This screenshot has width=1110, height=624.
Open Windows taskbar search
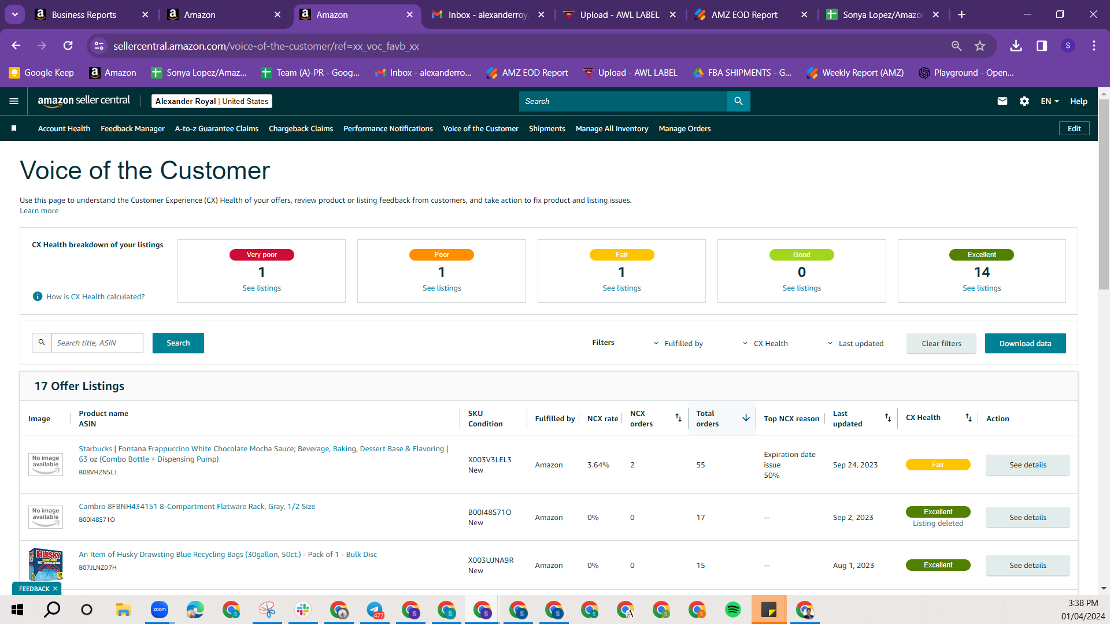(x=52, y=610)
